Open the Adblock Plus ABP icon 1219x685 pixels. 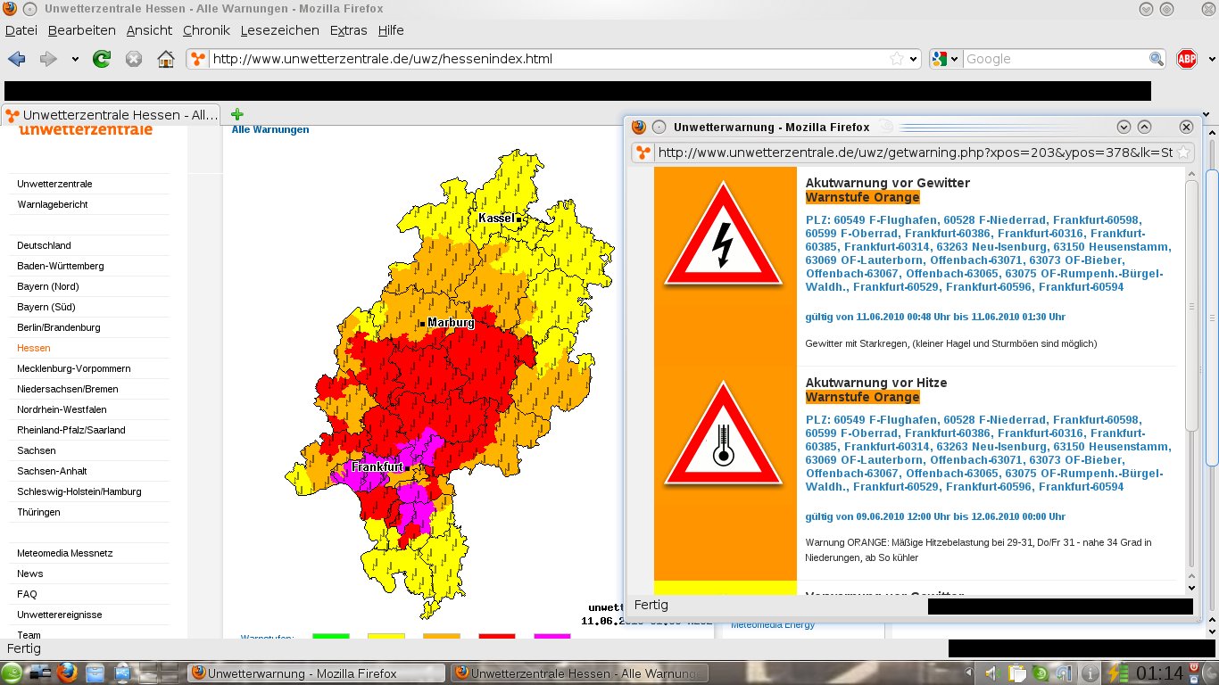click(x=1187, y=59)
